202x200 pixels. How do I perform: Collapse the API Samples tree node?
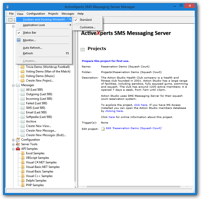[x=13, y=149]
